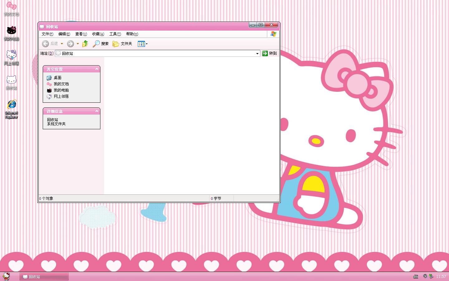Image resolution: width=449 pixels, height=281 pixels.
Task: Click the green 转到 Go arrow
Action: (x=265, y=53)
